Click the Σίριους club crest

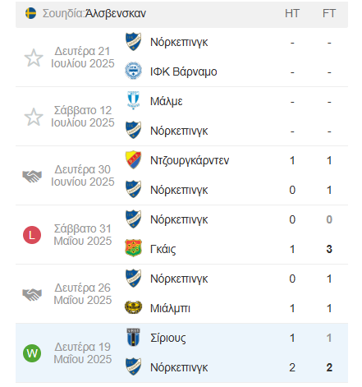(133, 337)
